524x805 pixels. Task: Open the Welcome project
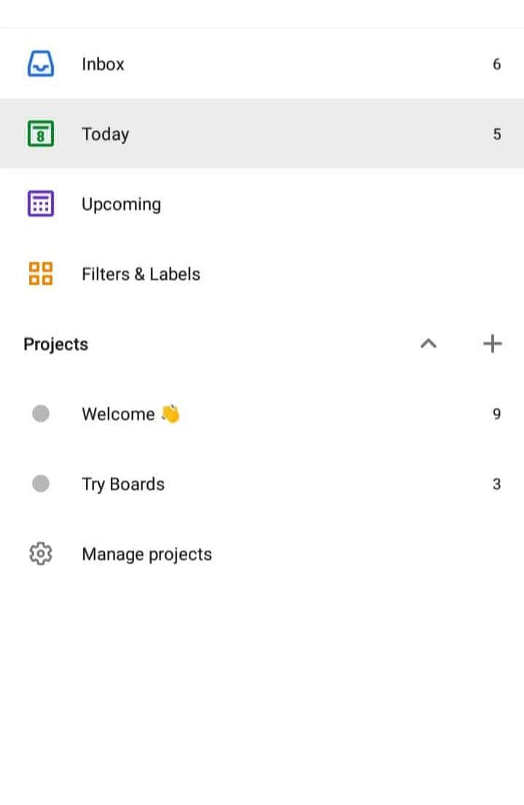click(262, 413)
